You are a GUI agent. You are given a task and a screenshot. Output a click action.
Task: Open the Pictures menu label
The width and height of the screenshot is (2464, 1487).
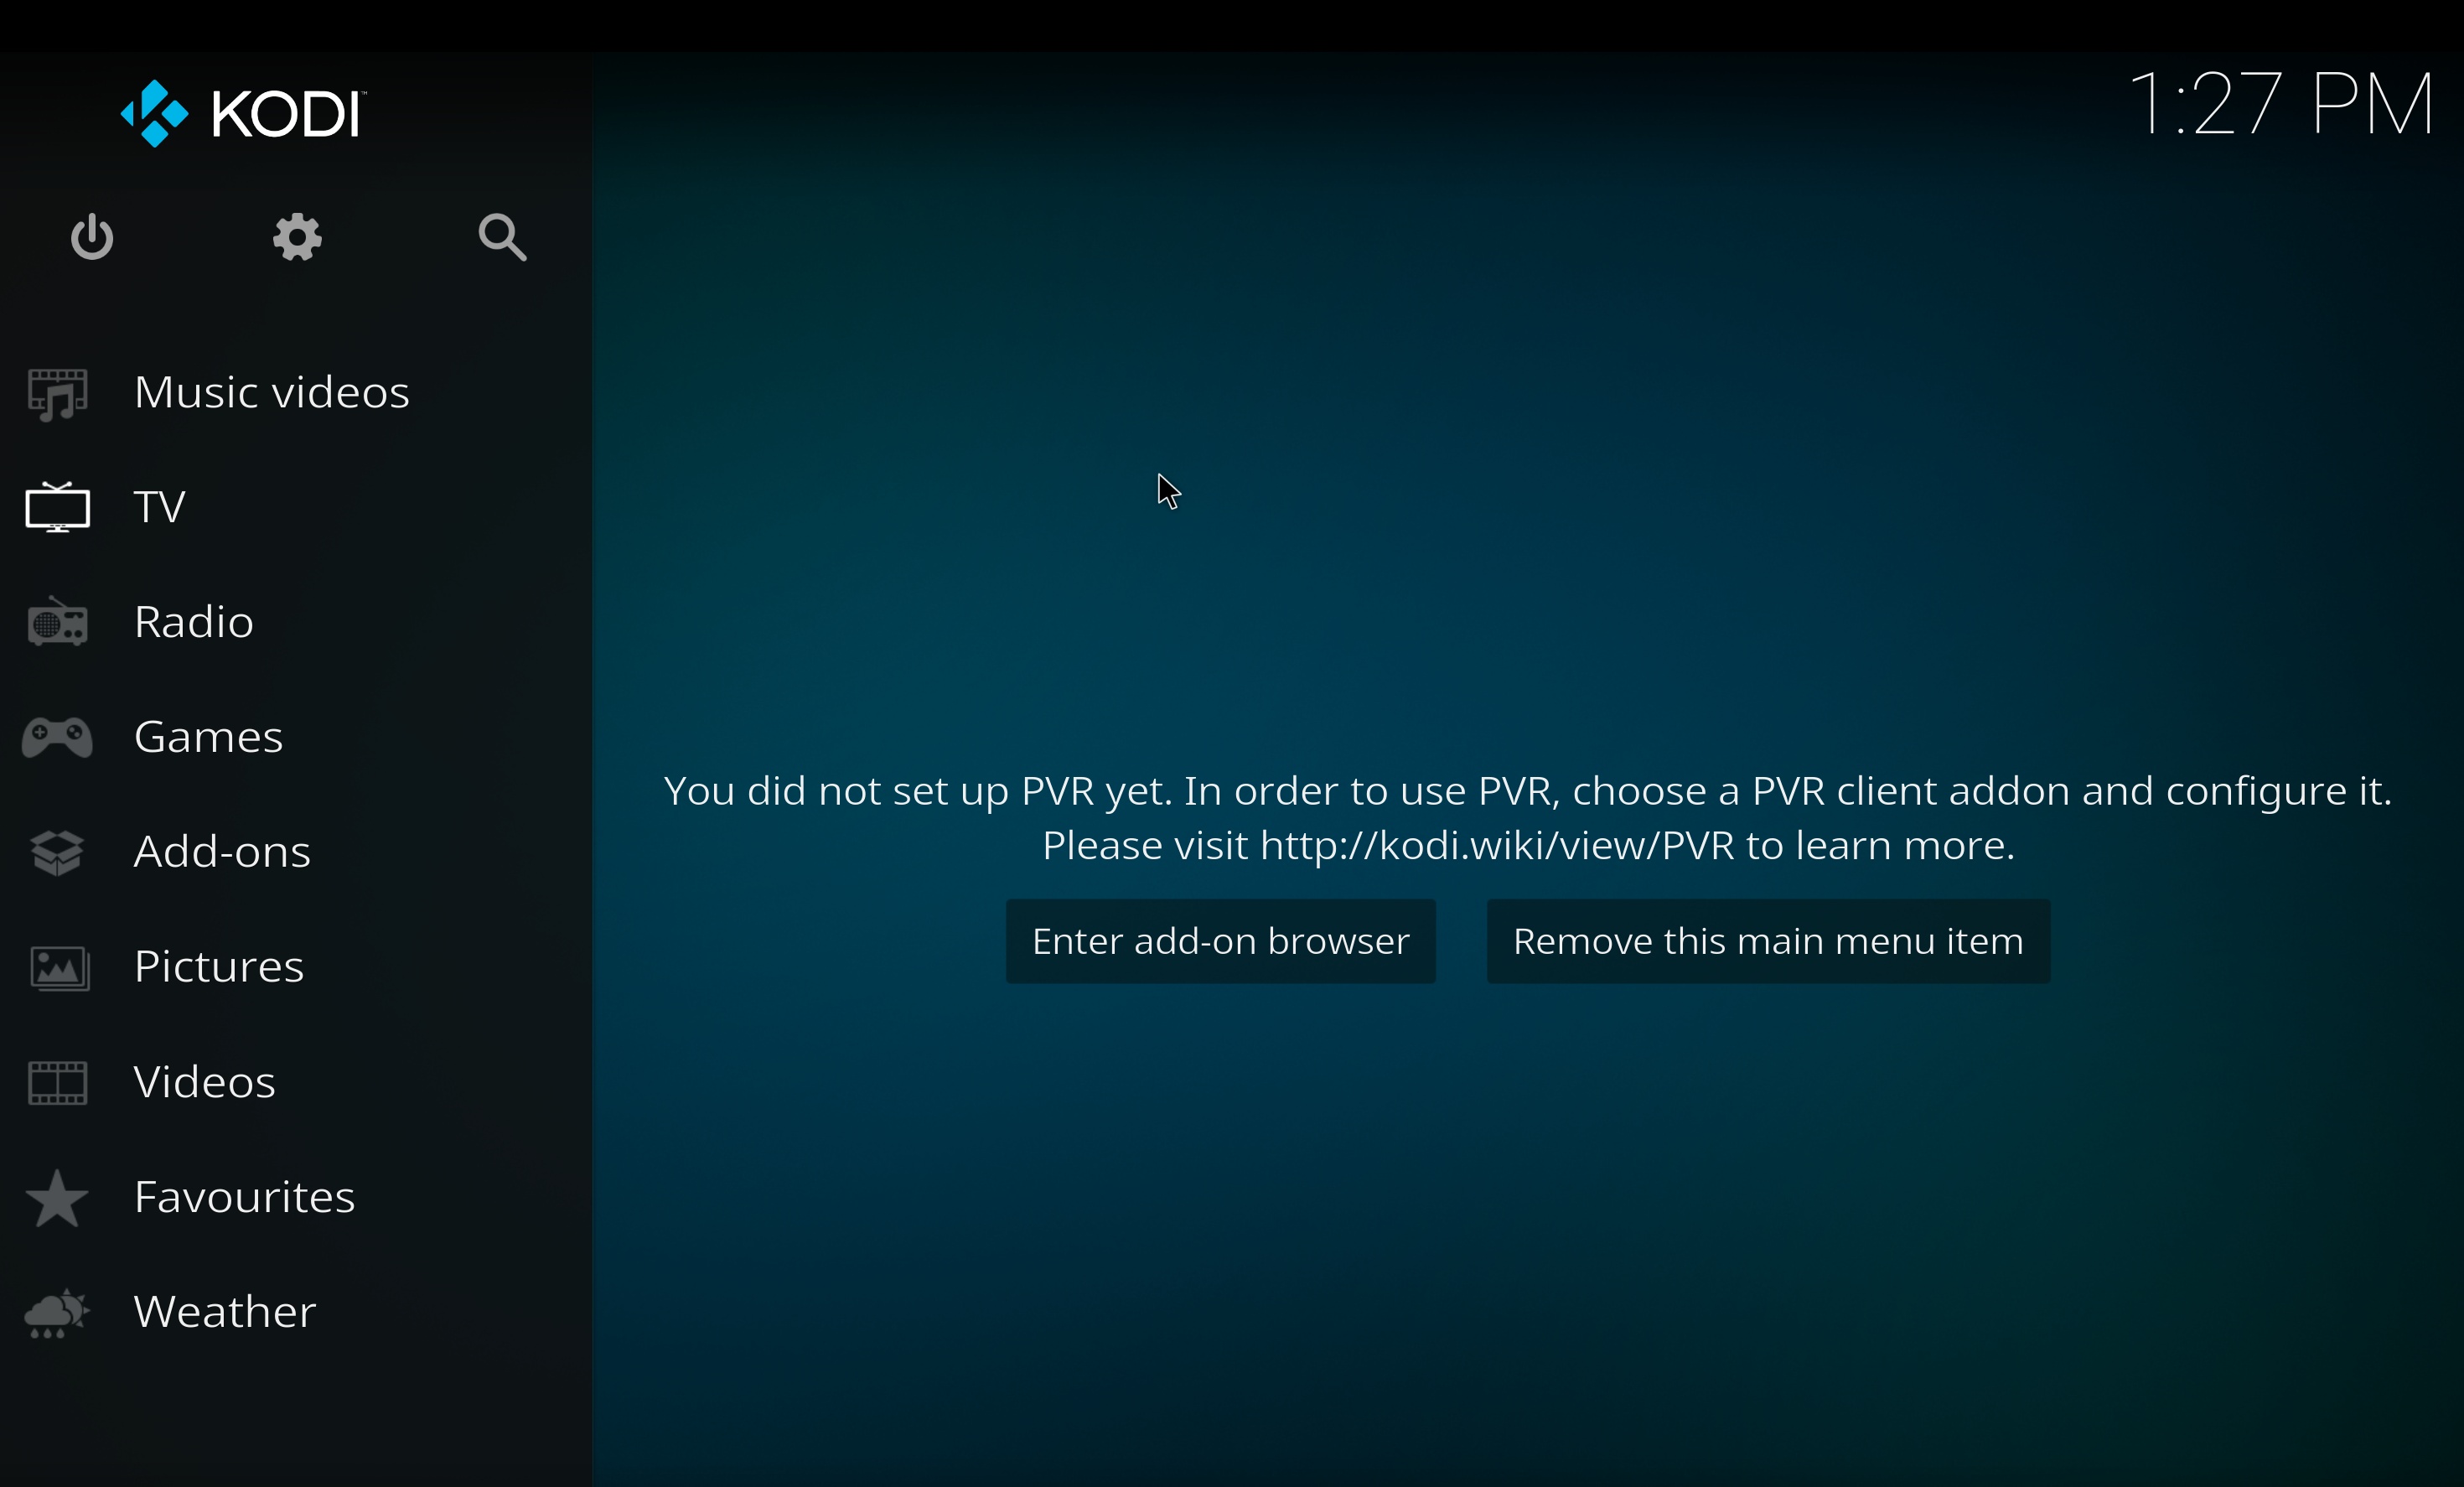coord(219,967)
